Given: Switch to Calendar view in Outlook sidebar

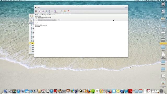Looking at the screenshot, I should click(x=32, y=45).
